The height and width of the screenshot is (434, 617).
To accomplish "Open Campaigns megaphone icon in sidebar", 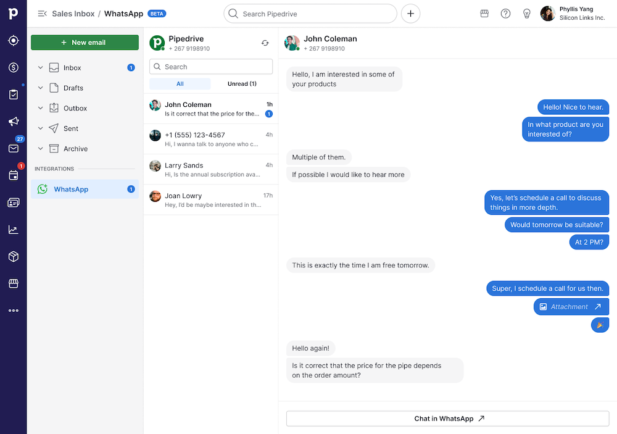I will tap(14, 121).
